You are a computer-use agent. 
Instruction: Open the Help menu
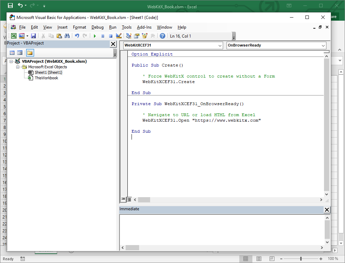point(182,27)
